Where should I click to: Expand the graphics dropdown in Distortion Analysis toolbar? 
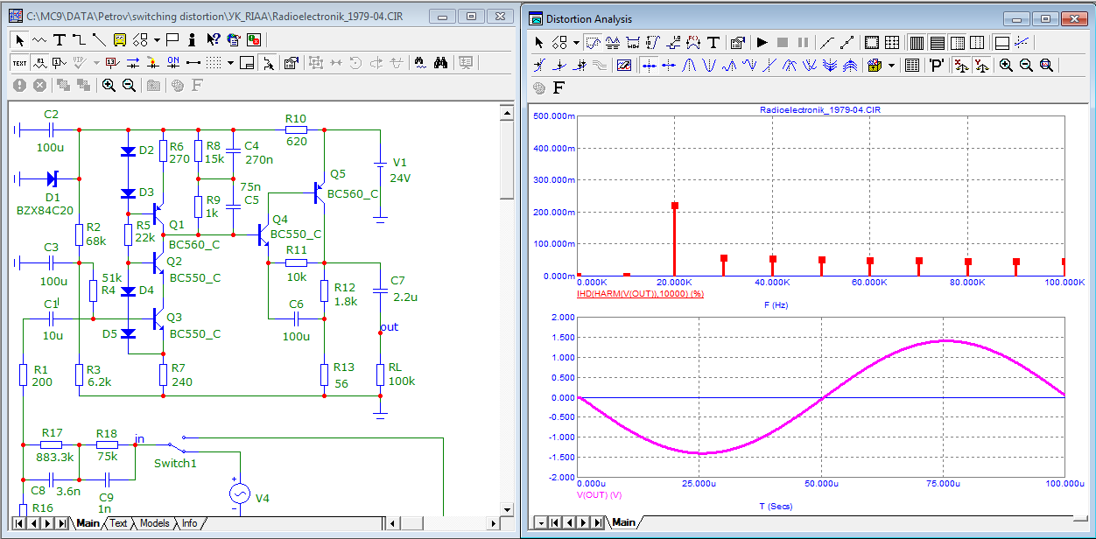(576, 42)
